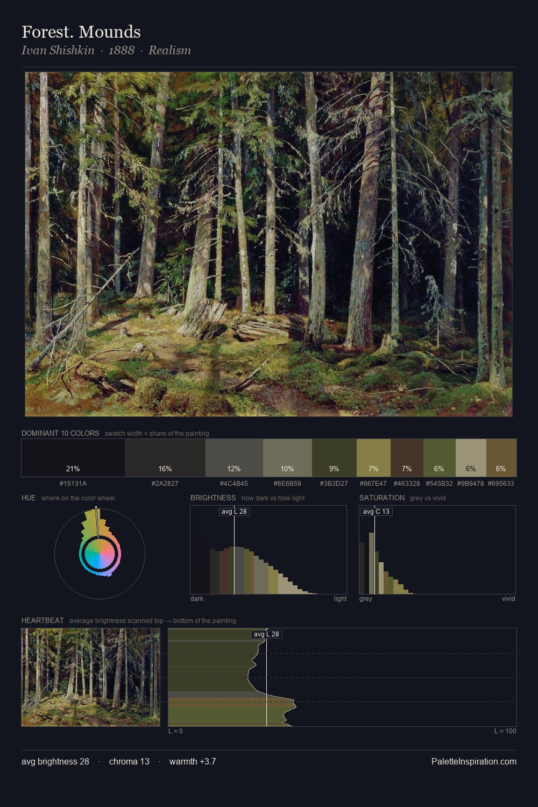Click the 'avg C 13' saturation label
The height and width of the screenshot is (807, 538).
pyautogui.click(x=376, y=512)
